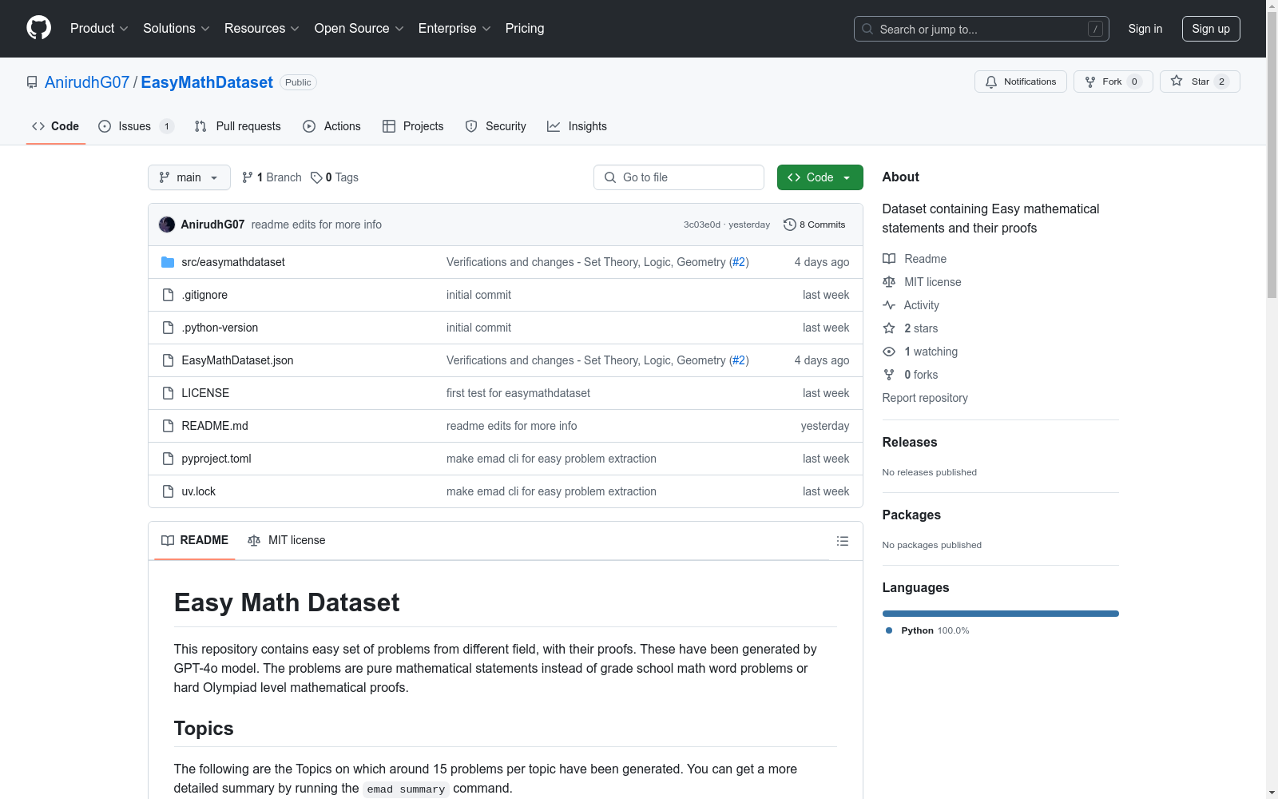This screenshot has height=799, width=1278.
Task: Open pull request #2 link in src/easymathdataset row
Action: [739, 262]
